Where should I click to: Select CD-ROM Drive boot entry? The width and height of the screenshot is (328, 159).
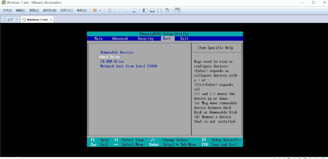point(112,61)
